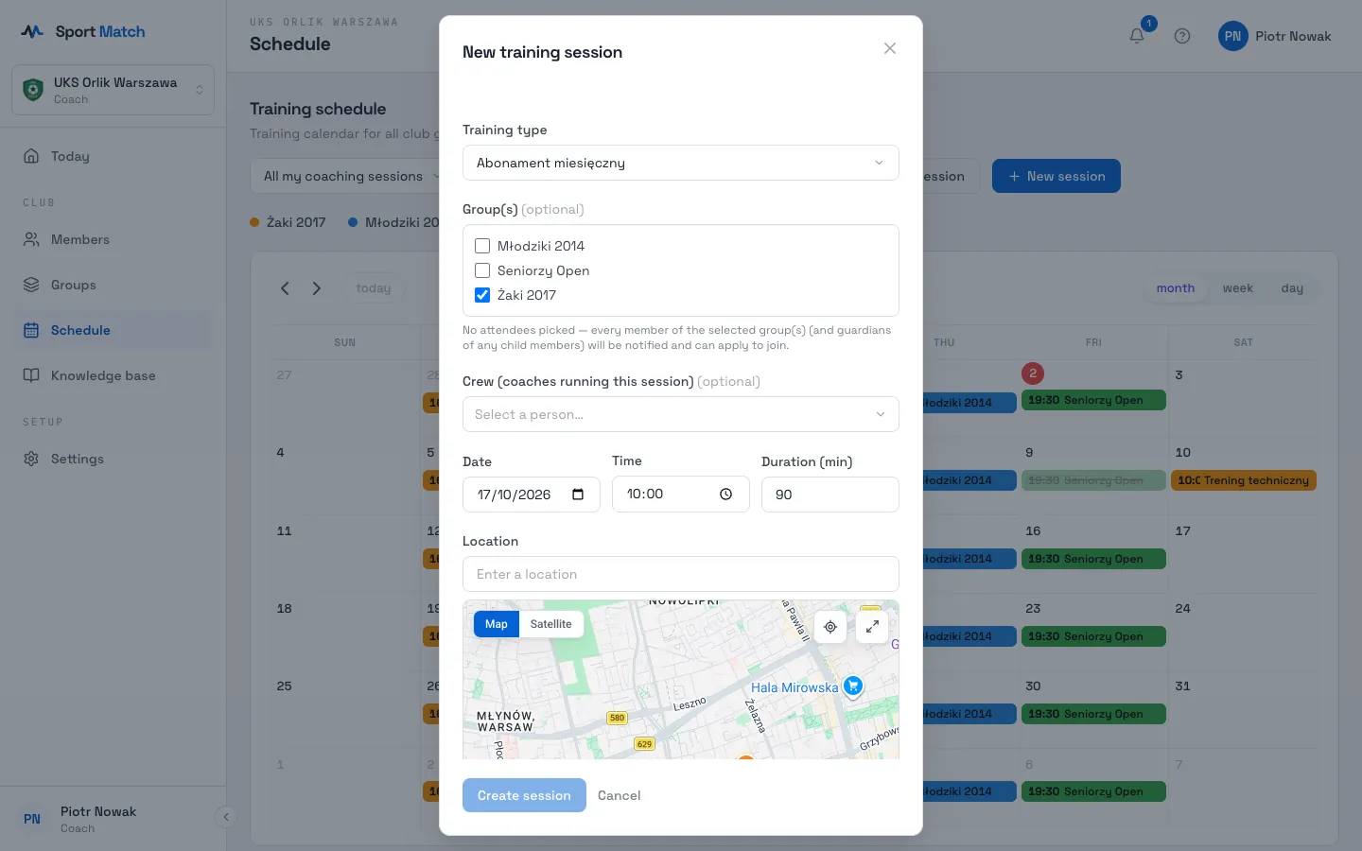Switch calendar to week view
This screenshot has height=851, width=1362.
1237,288
